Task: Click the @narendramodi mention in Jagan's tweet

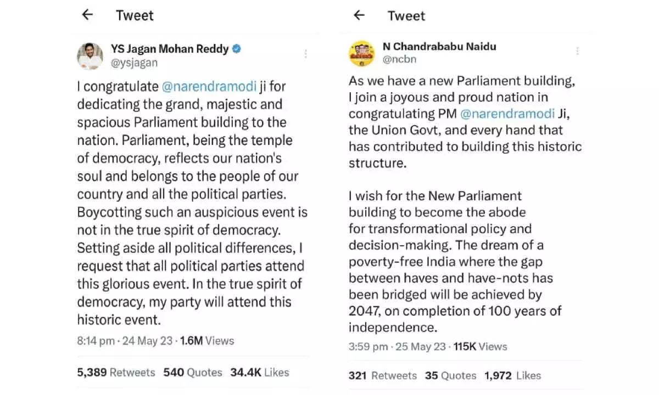Action: click(209, 86)
